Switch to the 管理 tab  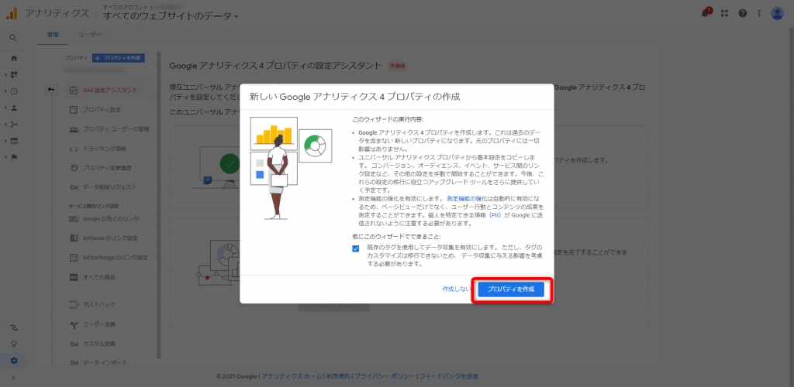pos(53,35)
